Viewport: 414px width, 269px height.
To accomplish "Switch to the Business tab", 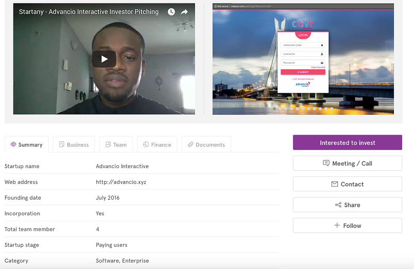I will point(74,144).
